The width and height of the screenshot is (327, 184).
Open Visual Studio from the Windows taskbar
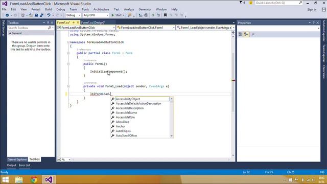click(x=49, y=179)
